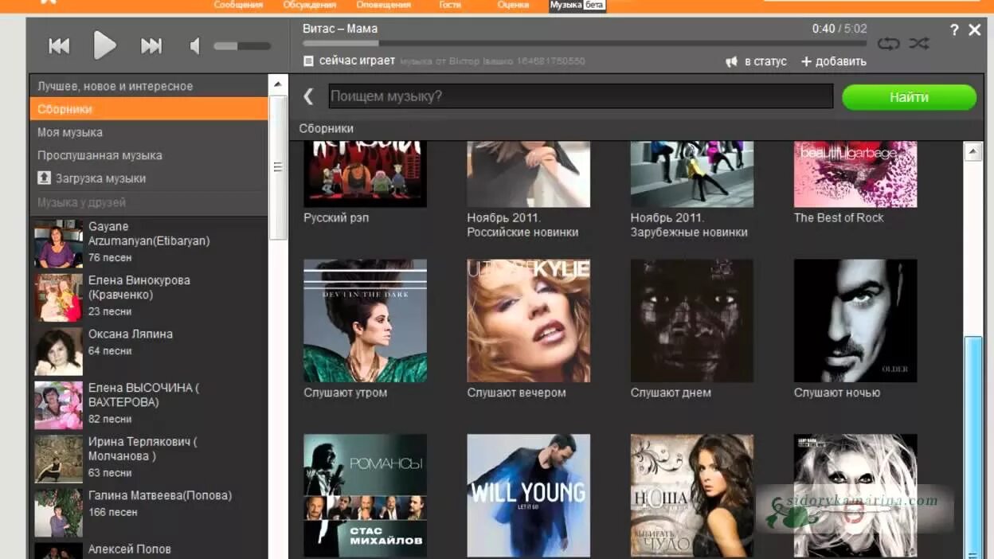Screen dimensions: 994x559
Task: Go back with the left chevron
Action: [309, 96]
